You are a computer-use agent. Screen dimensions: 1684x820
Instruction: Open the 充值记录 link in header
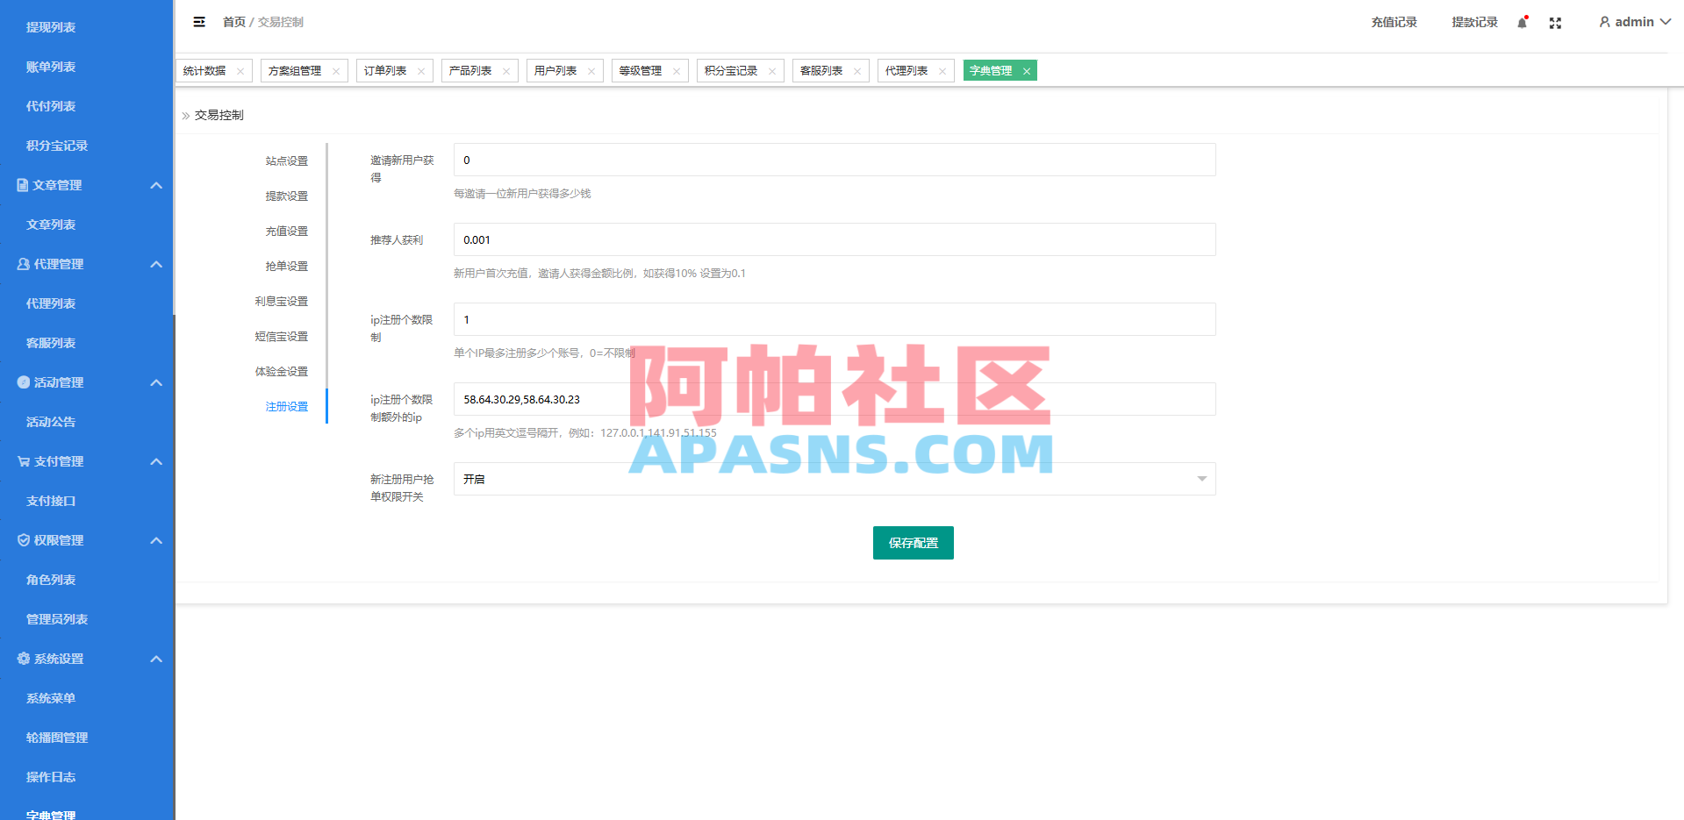[x=1394, y=22]
